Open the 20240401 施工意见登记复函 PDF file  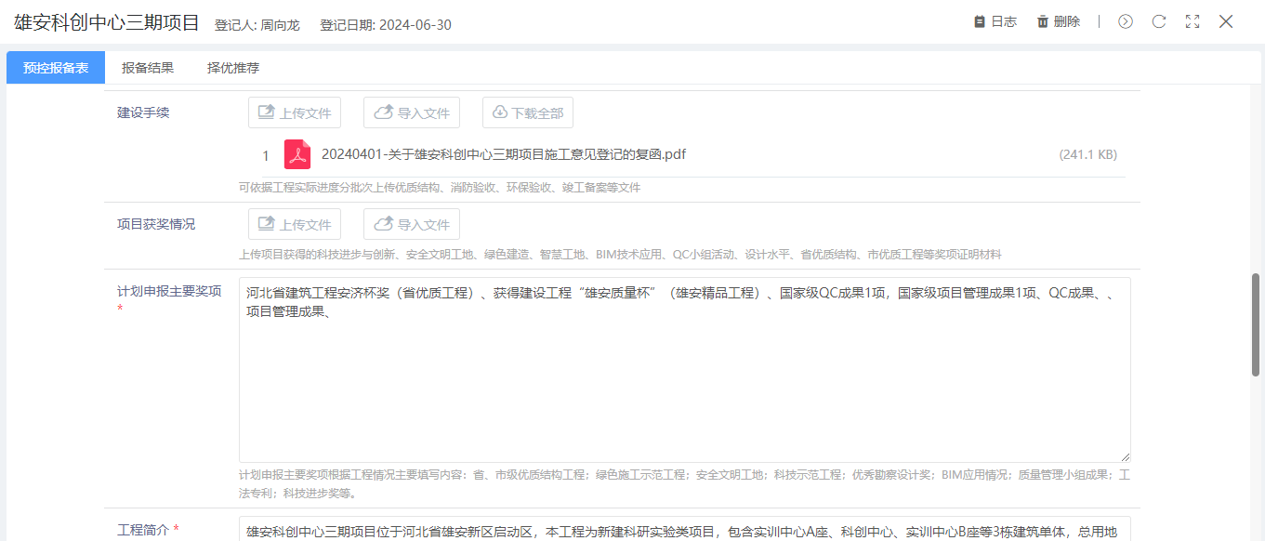pos(503,154)
